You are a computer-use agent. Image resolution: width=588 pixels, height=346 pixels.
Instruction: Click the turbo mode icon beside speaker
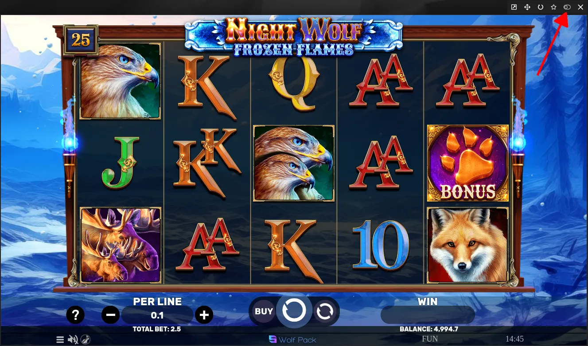(86, 340)
